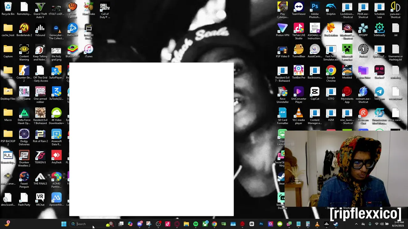Open the Desktop Files folder
Viewport: 408px width, 229px height.
pyautogui.click(x=8, y=94)
